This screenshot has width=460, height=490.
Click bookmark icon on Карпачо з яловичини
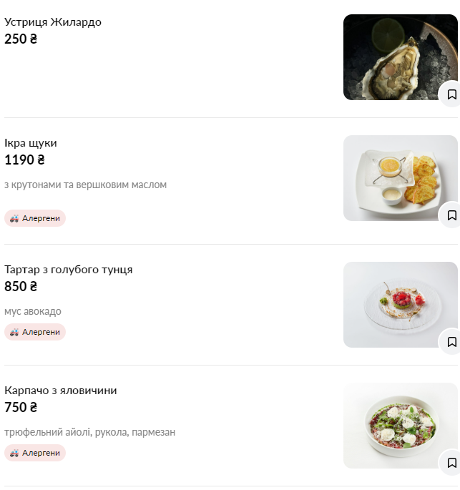point(451,463)
